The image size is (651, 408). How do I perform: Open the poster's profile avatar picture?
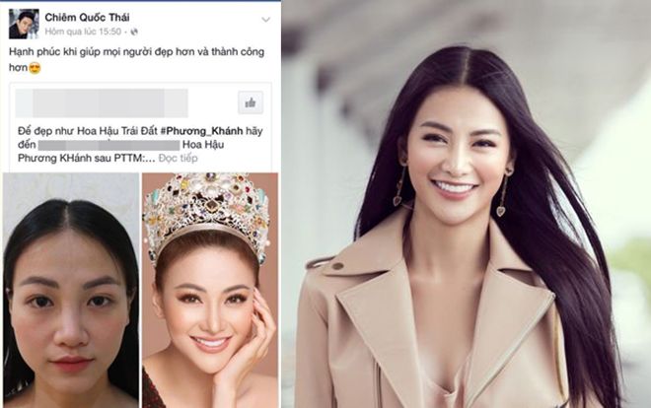[x=24, y=24]
